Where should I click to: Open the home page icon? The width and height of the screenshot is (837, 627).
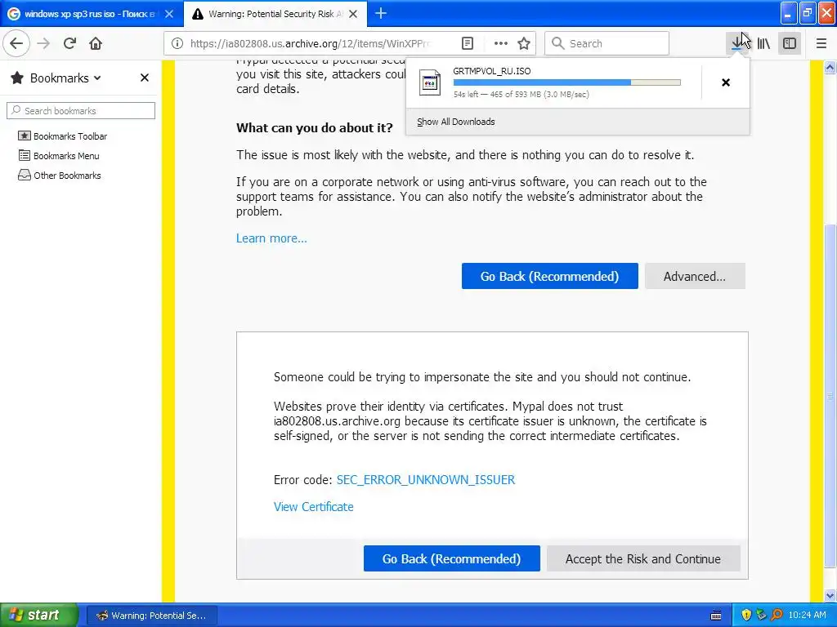tap(96, 43)
